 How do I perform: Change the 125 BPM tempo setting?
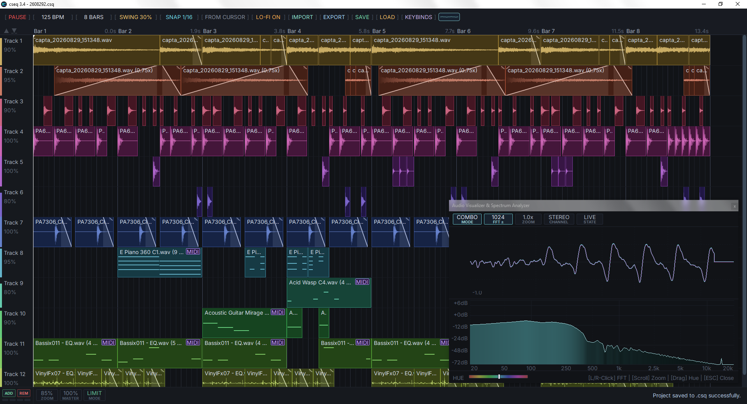pyautogui.click(x=53, y=17)
